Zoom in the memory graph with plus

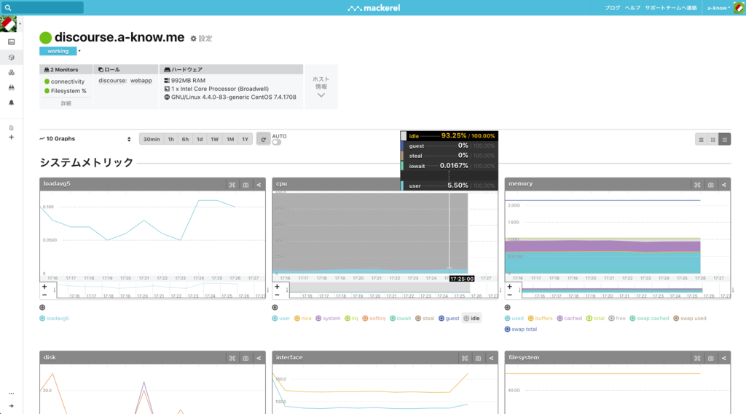point(509,287)
